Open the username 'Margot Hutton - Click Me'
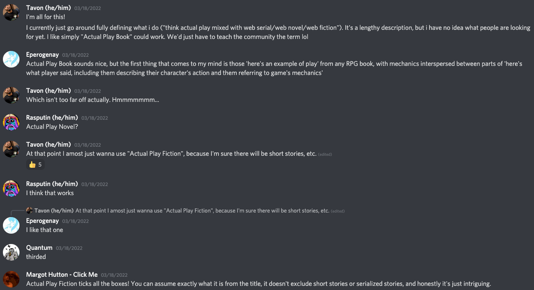The width and height of the screenshot is (534, 290). [62, 275]
